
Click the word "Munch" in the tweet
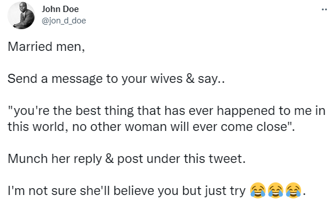click(27, 159)
